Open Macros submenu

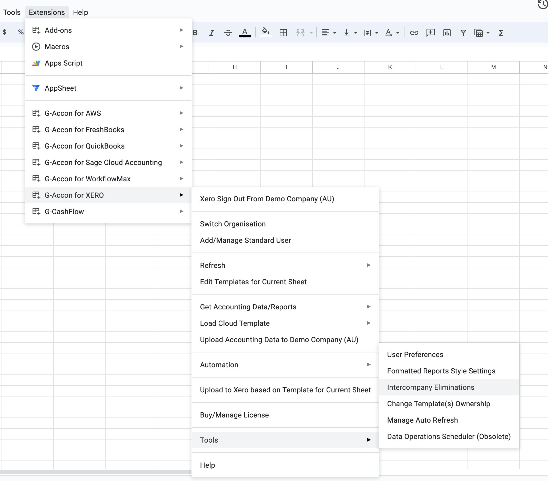tap(108, 46)
